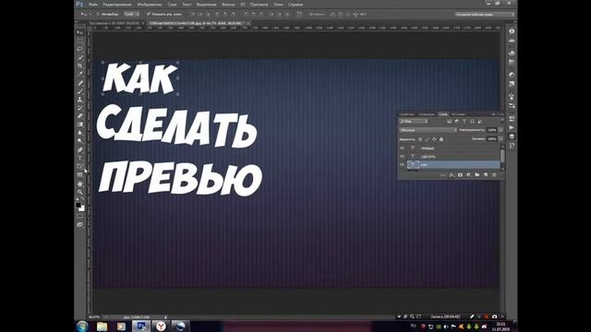This screenshot has height=332, width=591.
Task: Create a new layer button
Action: click(x=486, y=175)
